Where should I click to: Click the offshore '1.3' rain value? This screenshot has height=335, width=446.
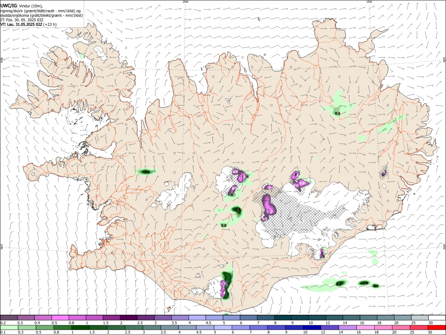pos(339,284)
